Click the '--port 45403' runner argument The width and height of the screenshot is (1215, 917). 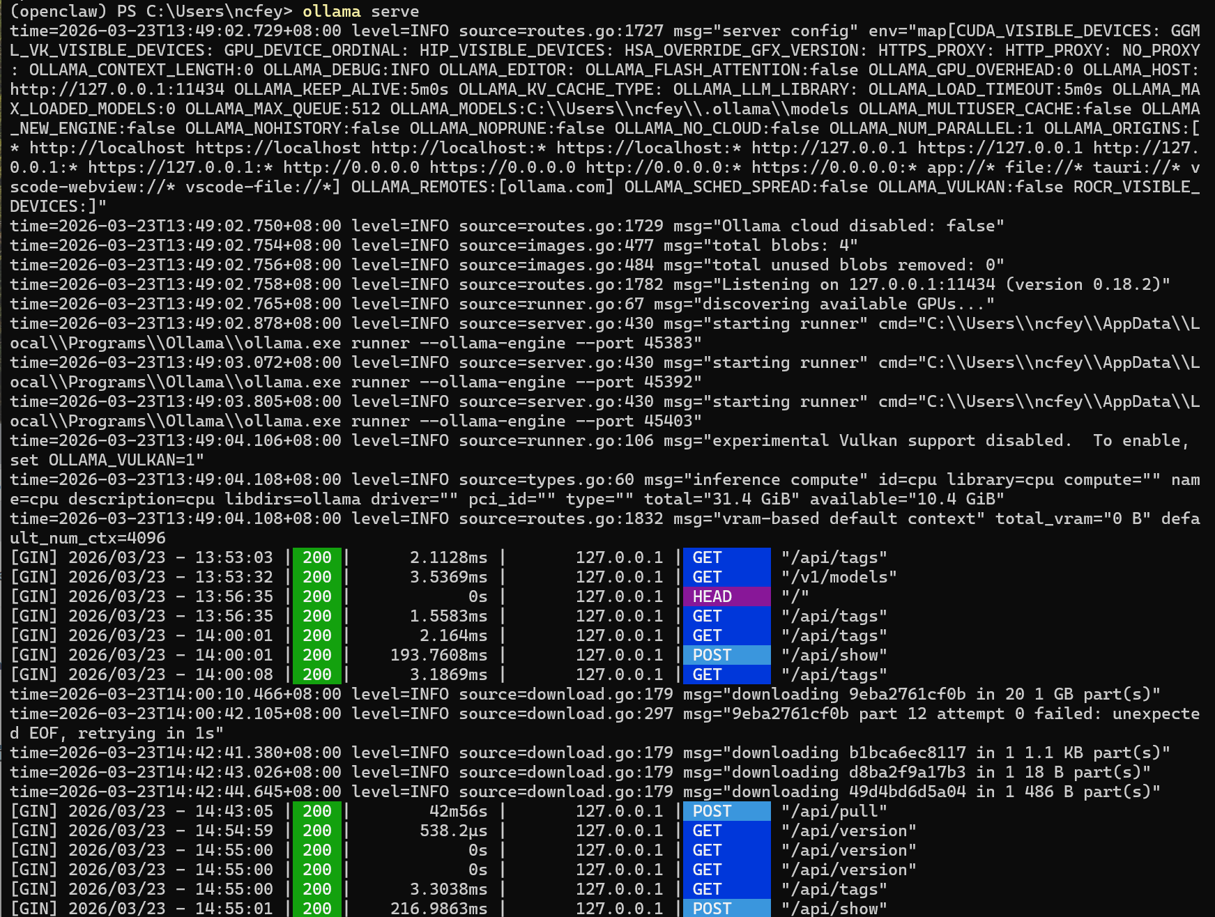[634, 421]
